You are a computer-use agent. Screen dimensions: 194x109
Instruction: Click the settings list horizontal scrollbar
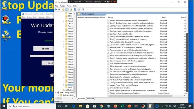click(x=141, y=96)
